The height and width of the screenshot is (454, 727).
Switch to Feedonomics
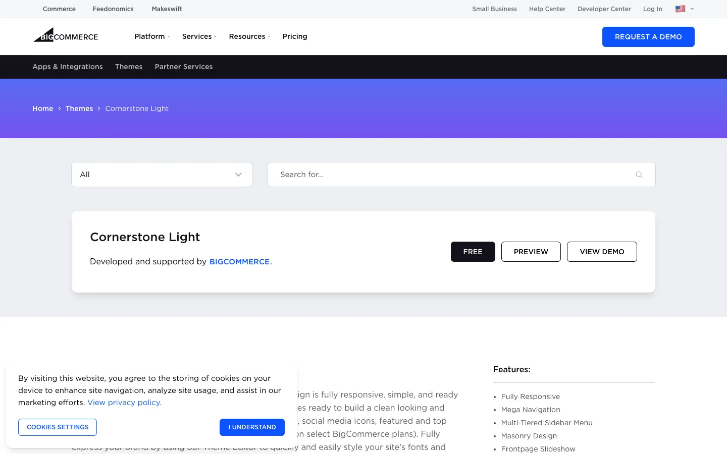(x=113, y=9)
